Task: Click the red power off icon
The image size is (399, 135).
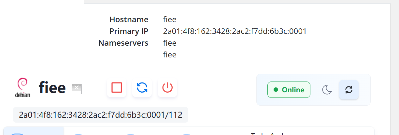Action: [167, 88]
